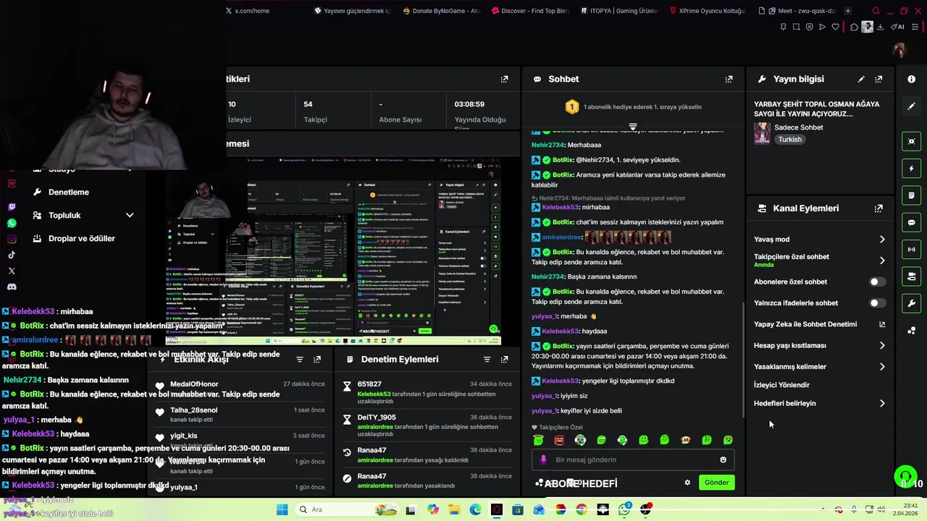Viewport: 927px width, 521px height.
Task: Click Nehir2734 username in Merhabaaa message
Action: [548, 145]
